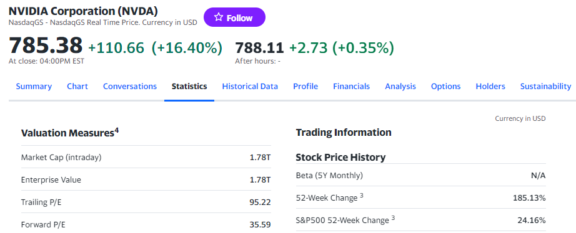Follow NVIDIA Corporation stock
Viewport: 576px width, 233px height.
[234, 17]
